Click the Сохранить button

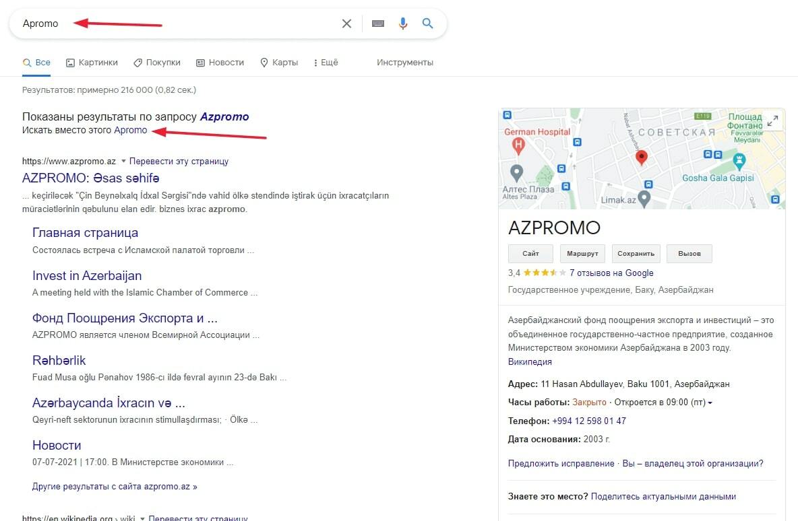tap(636, 253)
